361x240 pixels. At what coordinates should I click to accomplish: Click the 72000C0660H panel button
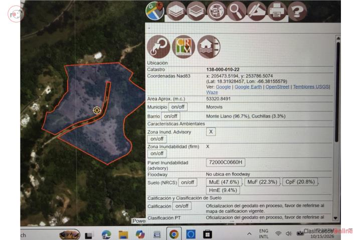point(226,162)
